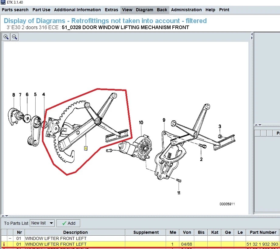Viewport: 280px width, 249px height.
Task: Select part number 2 label in diagram
Action: (x=201, y=159)
